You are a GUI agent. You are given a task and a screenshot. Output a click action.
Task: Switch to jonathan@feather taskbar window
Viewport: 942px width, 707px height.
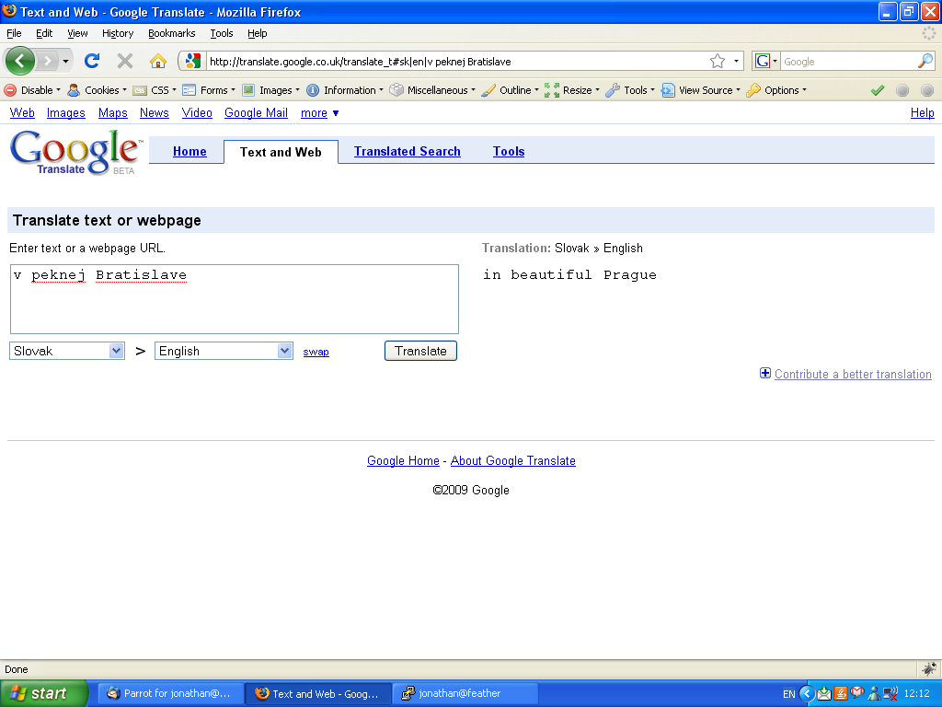(465, 693)
